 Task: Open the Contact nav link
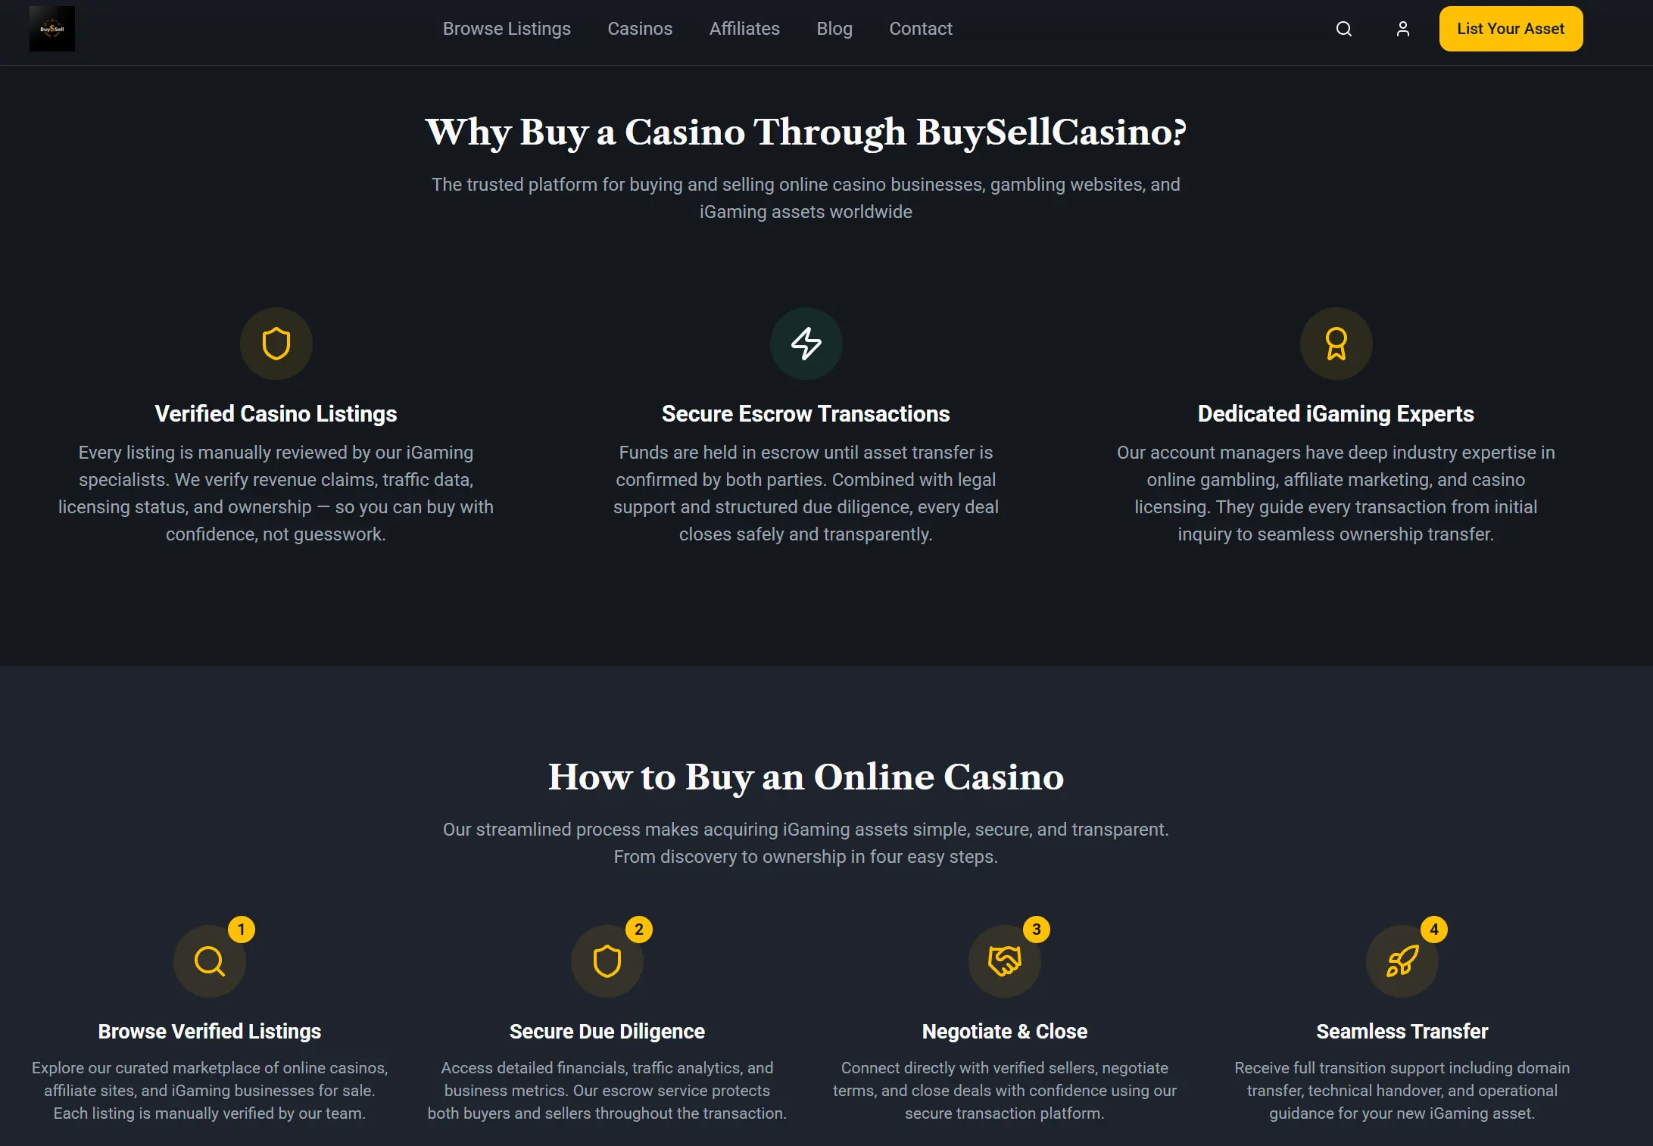[x=921, y=29]
